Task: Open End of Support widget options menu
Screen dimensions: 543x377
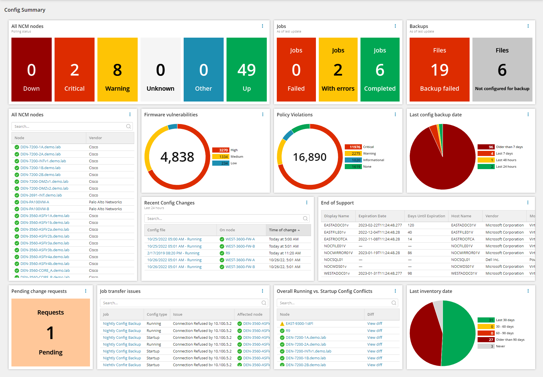Action: (x=528, y=202)
